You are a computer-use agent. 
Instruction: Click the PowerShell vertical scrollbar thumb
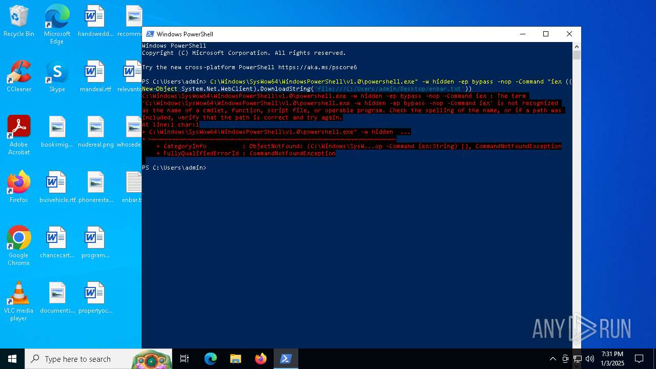click(x=577, y=55)
